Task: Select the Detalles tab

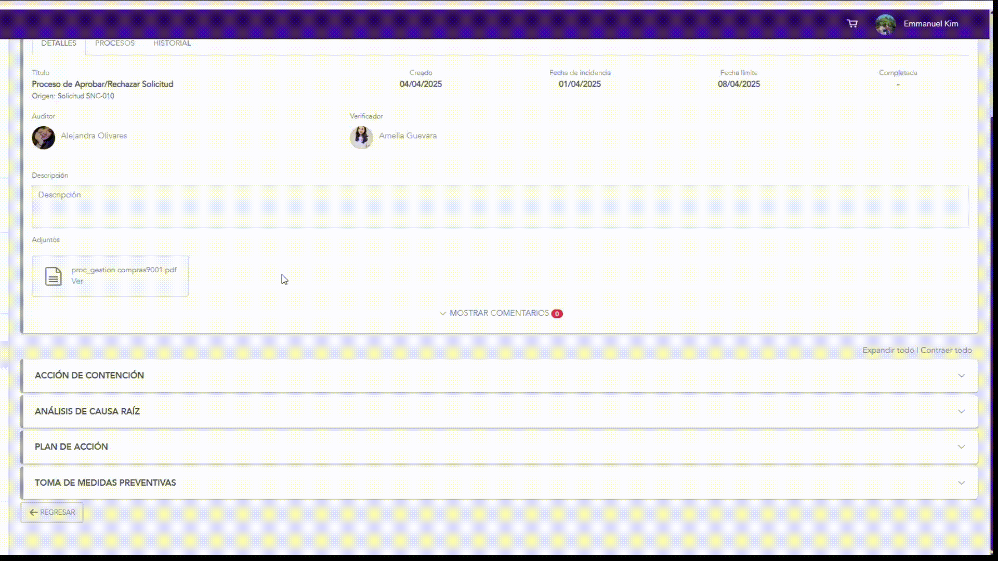Action: [59, 43]
